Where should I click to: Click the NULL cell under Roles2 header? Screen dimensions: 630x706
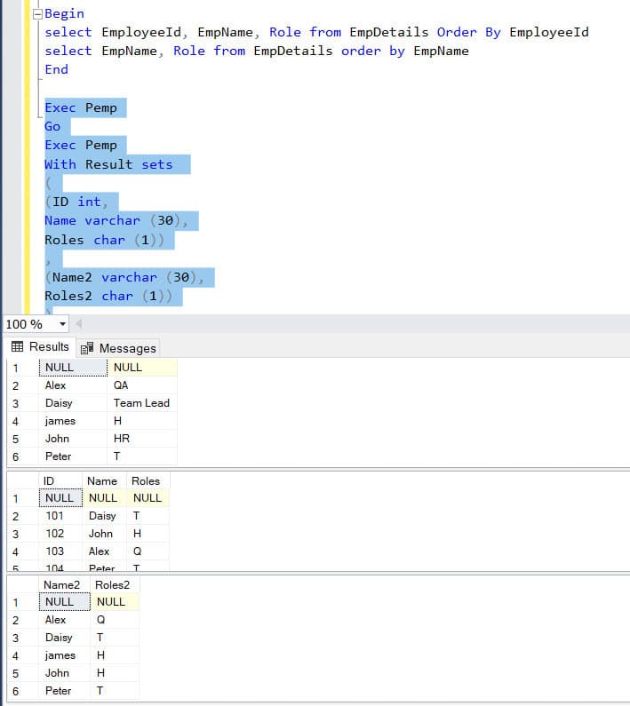coord(115,602)
